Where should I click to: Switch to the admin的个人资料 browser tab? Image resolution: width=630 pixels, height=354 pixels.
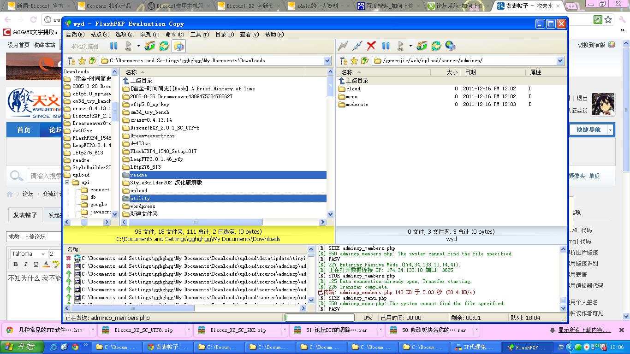317,6
